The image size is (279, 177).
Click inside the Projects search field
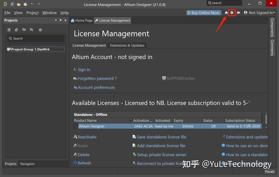click(35, 38)
